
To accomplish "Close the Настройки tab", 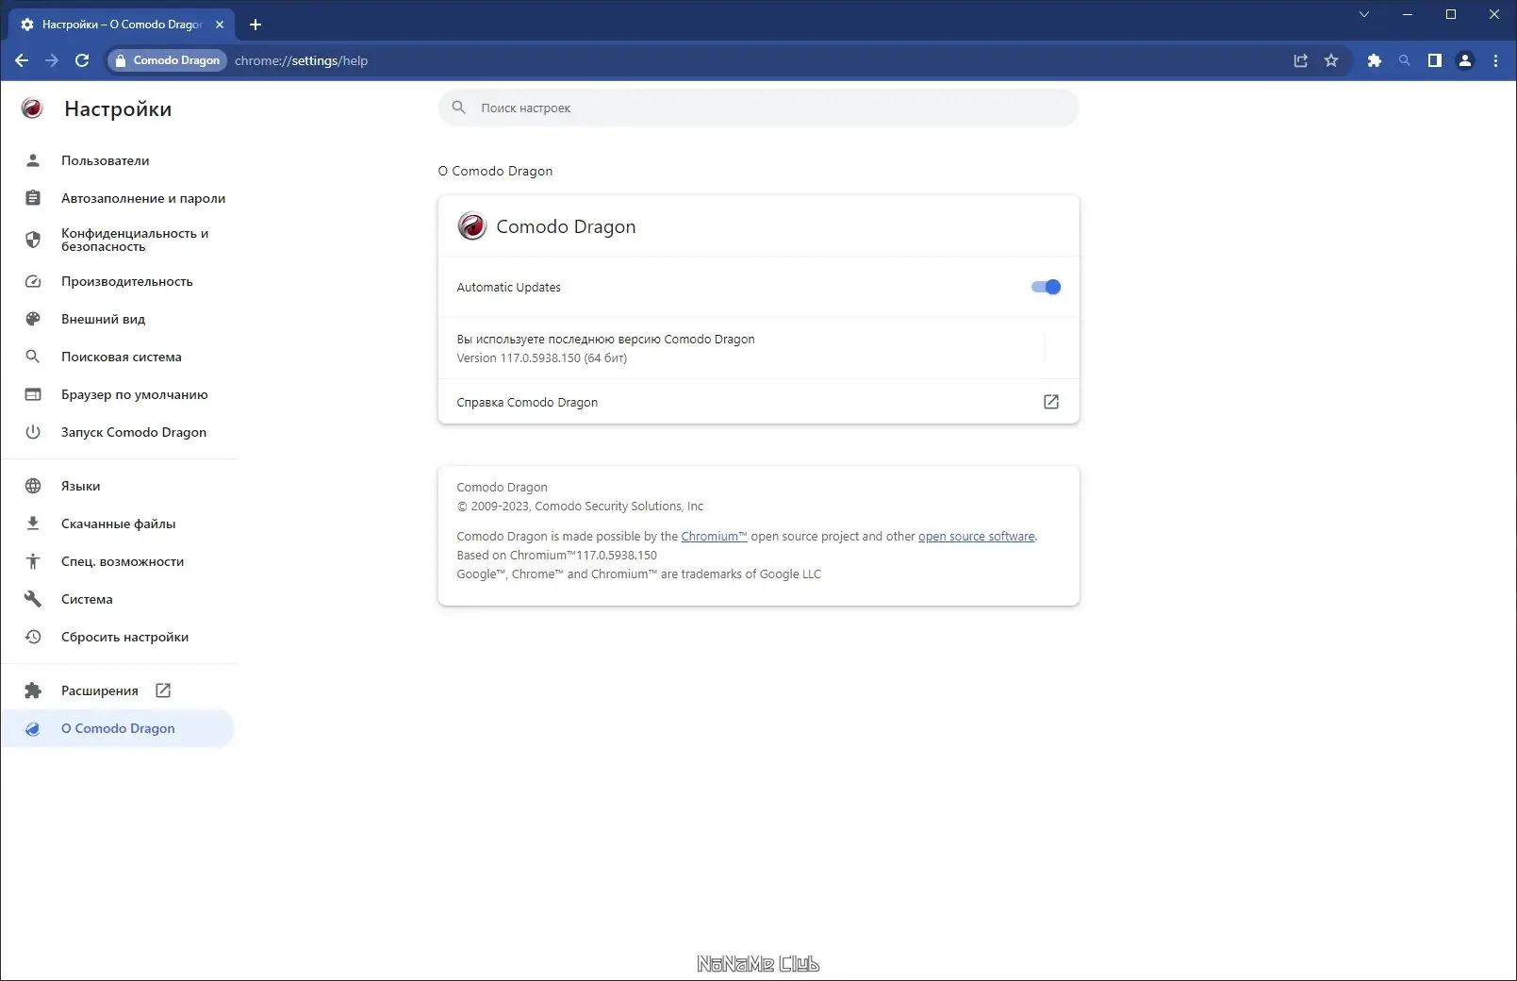I will pyautogui.click(x=220, y=25).
